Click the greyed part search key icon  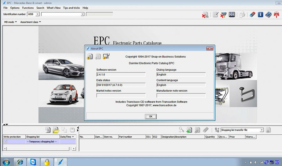pyautogui.click(x=181, y=130)
